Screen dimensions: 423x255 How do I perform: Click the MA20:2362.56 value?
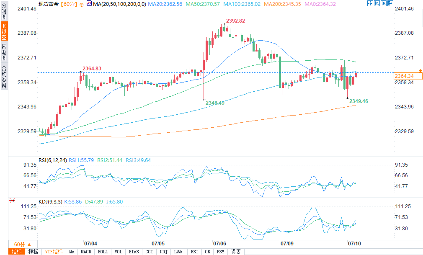click(x=165, y=4)
